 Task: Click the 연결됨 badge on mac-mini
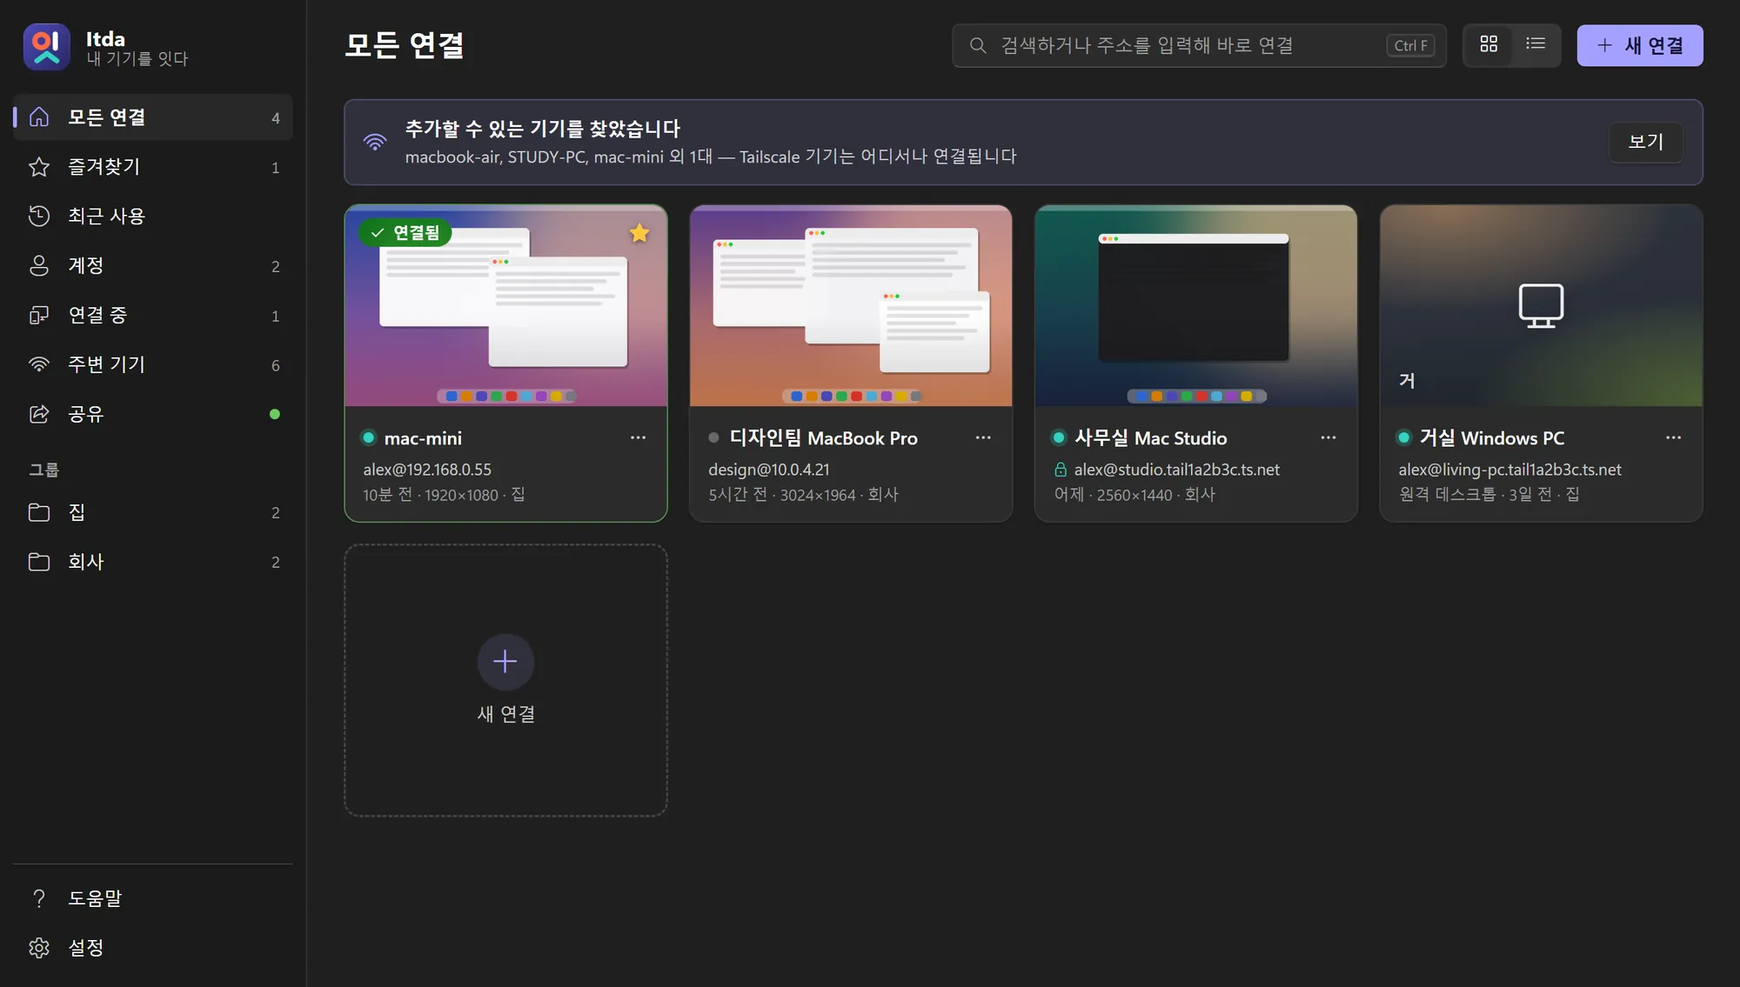(405, 233)
